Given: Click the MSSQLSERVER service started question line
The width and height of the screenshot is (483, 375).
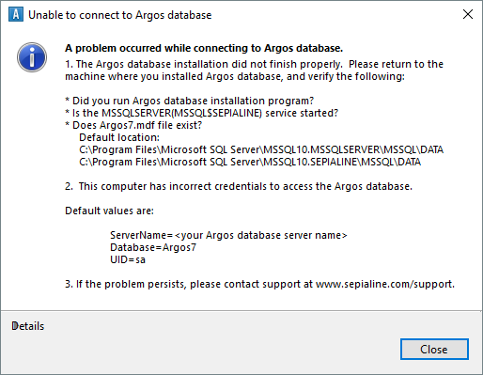Looking at the screenshot, I should [202, 113].
